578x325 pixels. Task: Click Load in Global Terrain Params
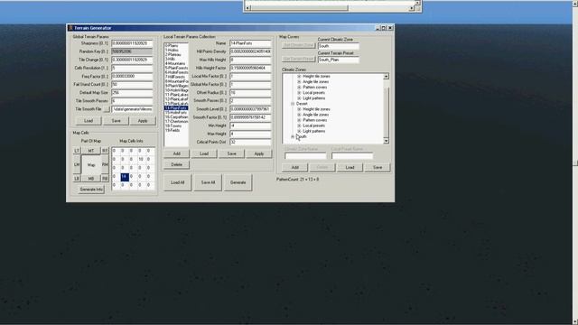point(89,121)
